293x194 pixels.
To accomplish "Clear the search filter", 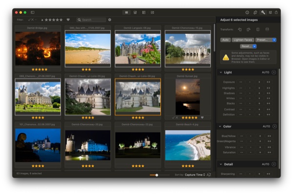I will coord(110,20).
